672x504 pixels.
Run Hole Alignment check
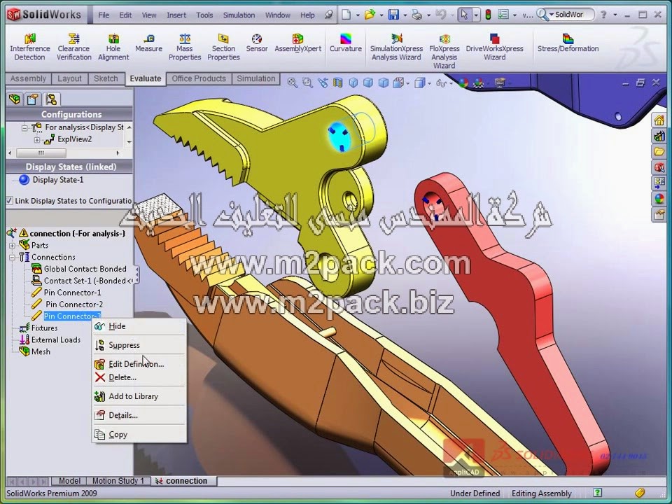point(113,47)
